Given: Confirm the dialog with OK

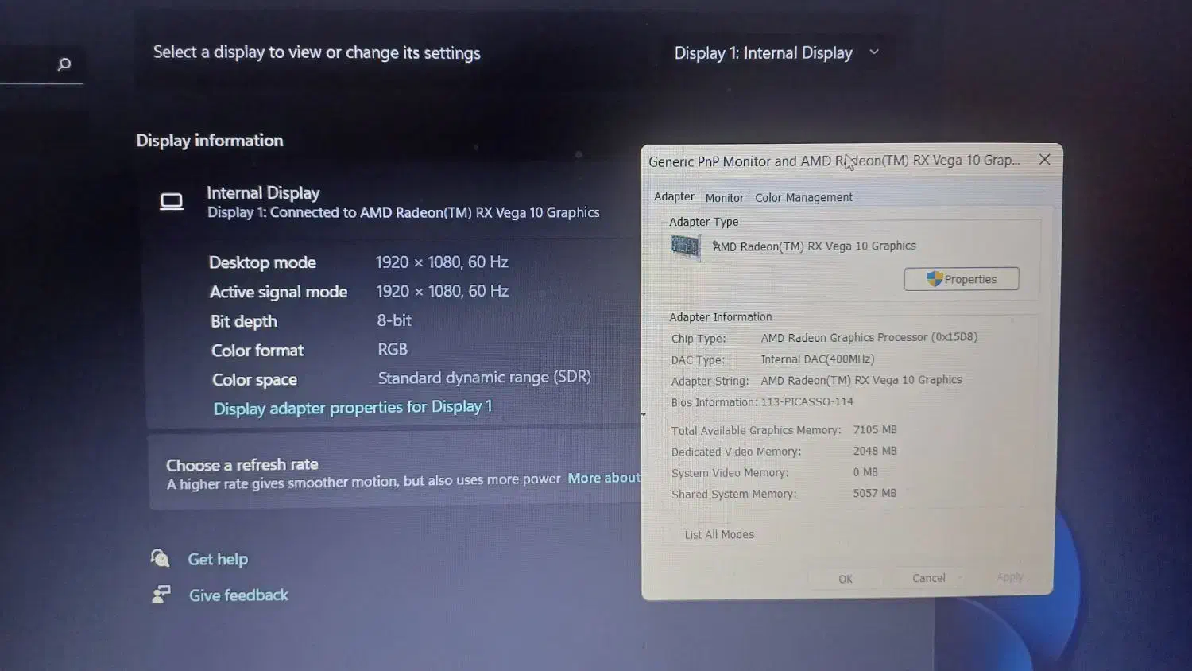Looking at the screenshot, I should (x=846, y=579).
